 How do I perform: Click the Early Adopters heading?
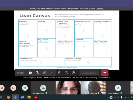point(101,41)
